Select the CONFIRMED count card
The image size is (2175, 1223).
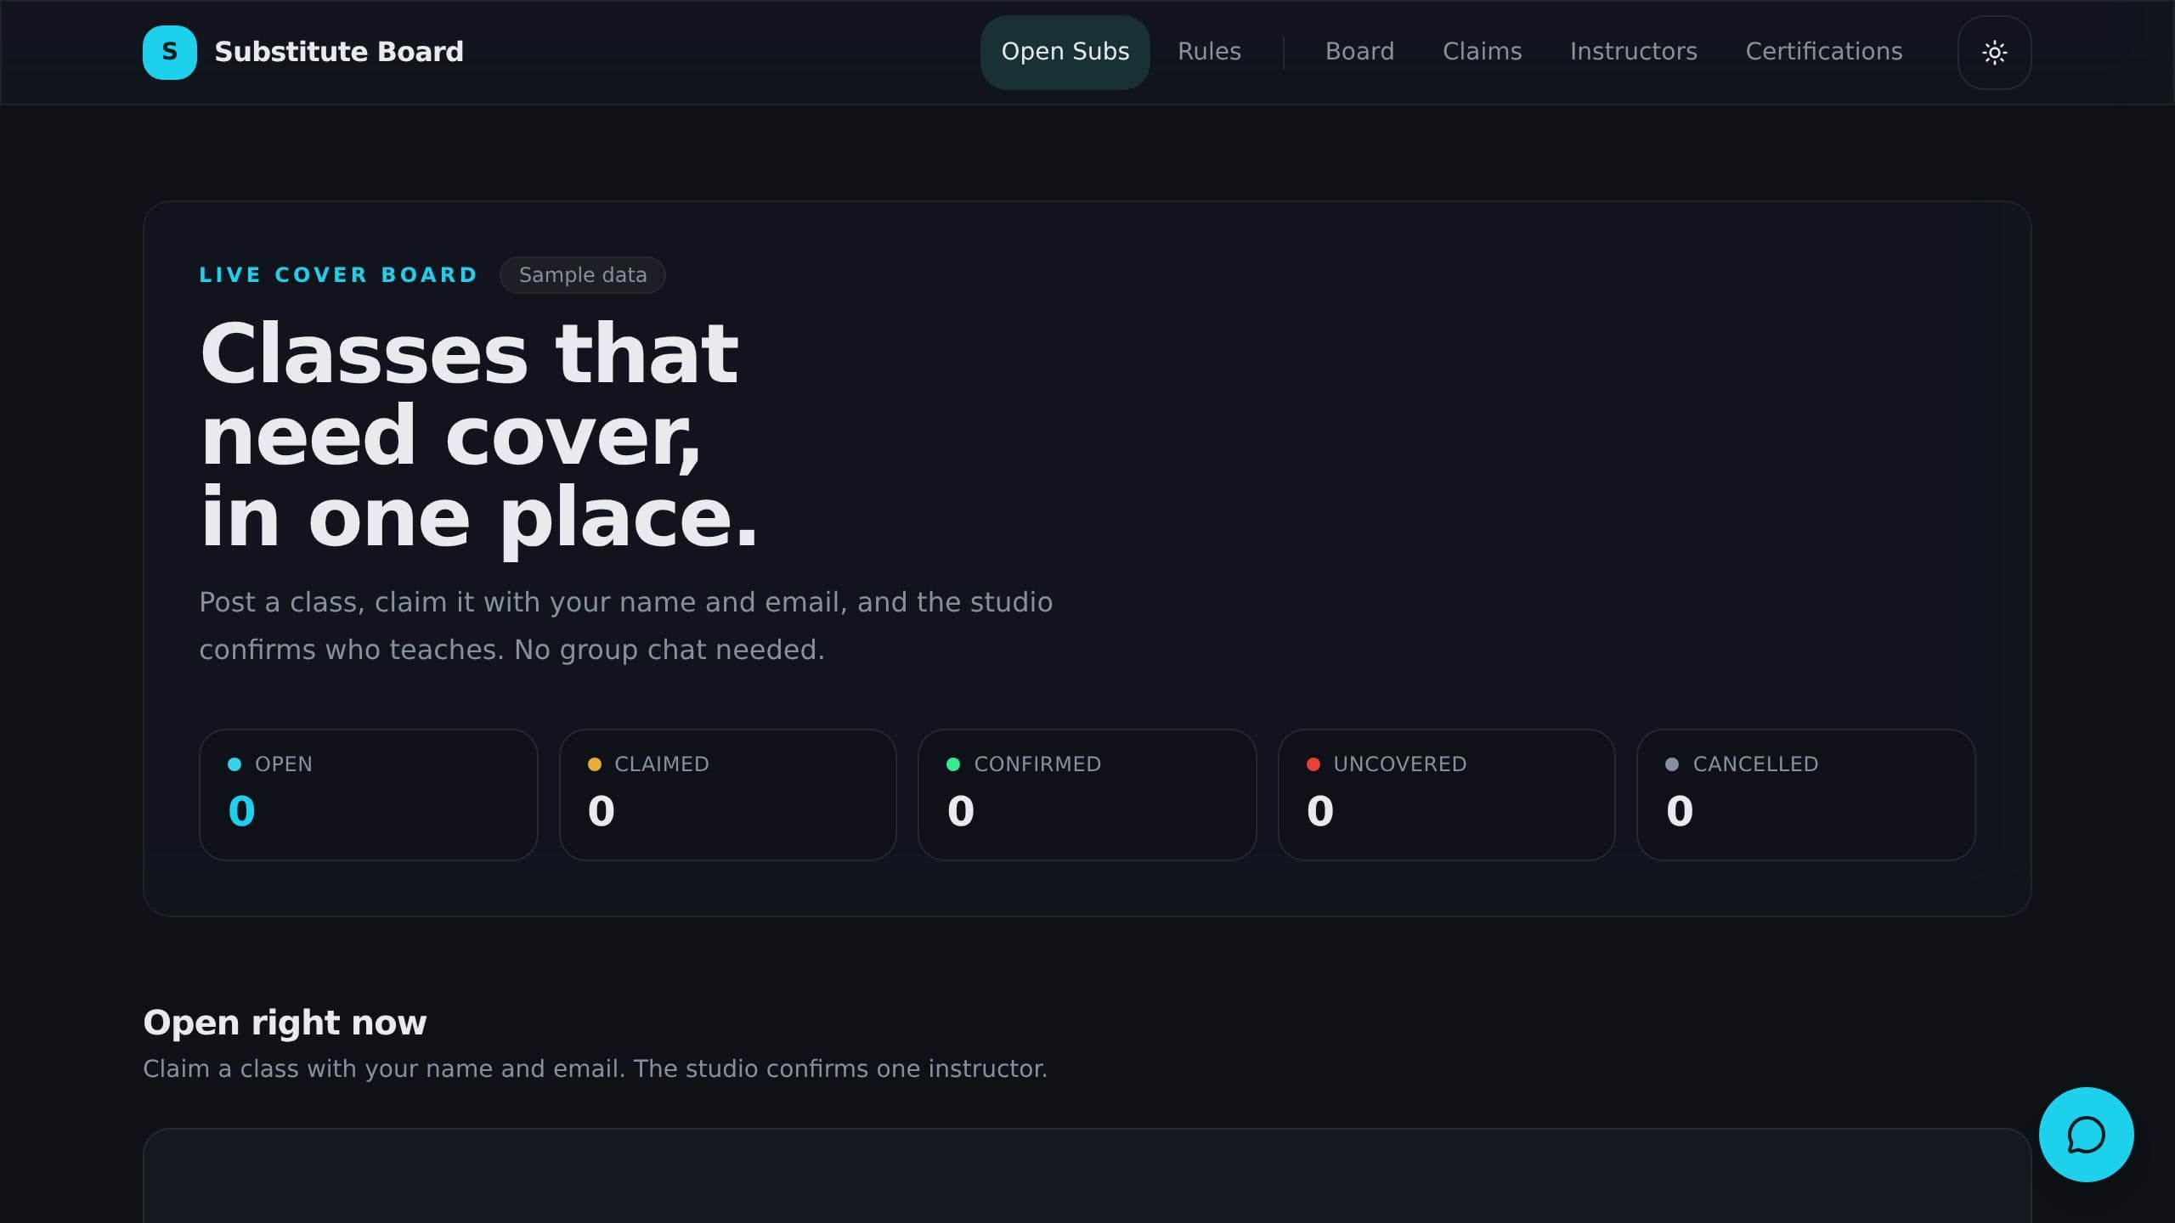coord(1087,795)
